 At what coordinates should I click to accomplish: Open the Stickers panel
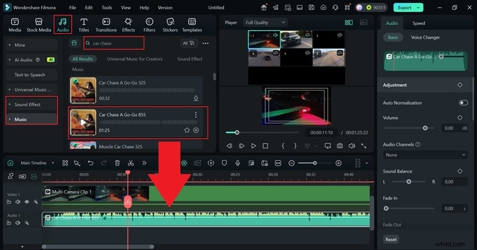pyautogui.click(x=170, y=24)
